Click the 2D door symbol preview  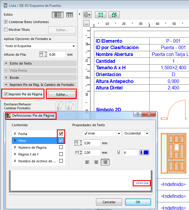(174, 110)
